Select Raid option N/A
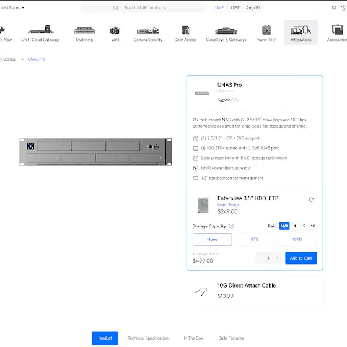 pos(284,226)
